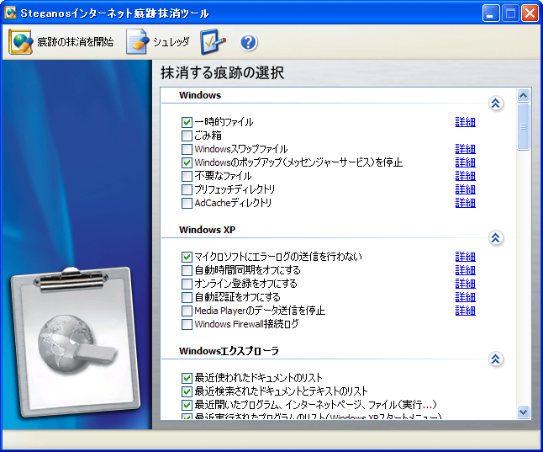
Task: Open 詳細 link for Media Playerのデータ送信を停止
Action: (x=465, y=311)
